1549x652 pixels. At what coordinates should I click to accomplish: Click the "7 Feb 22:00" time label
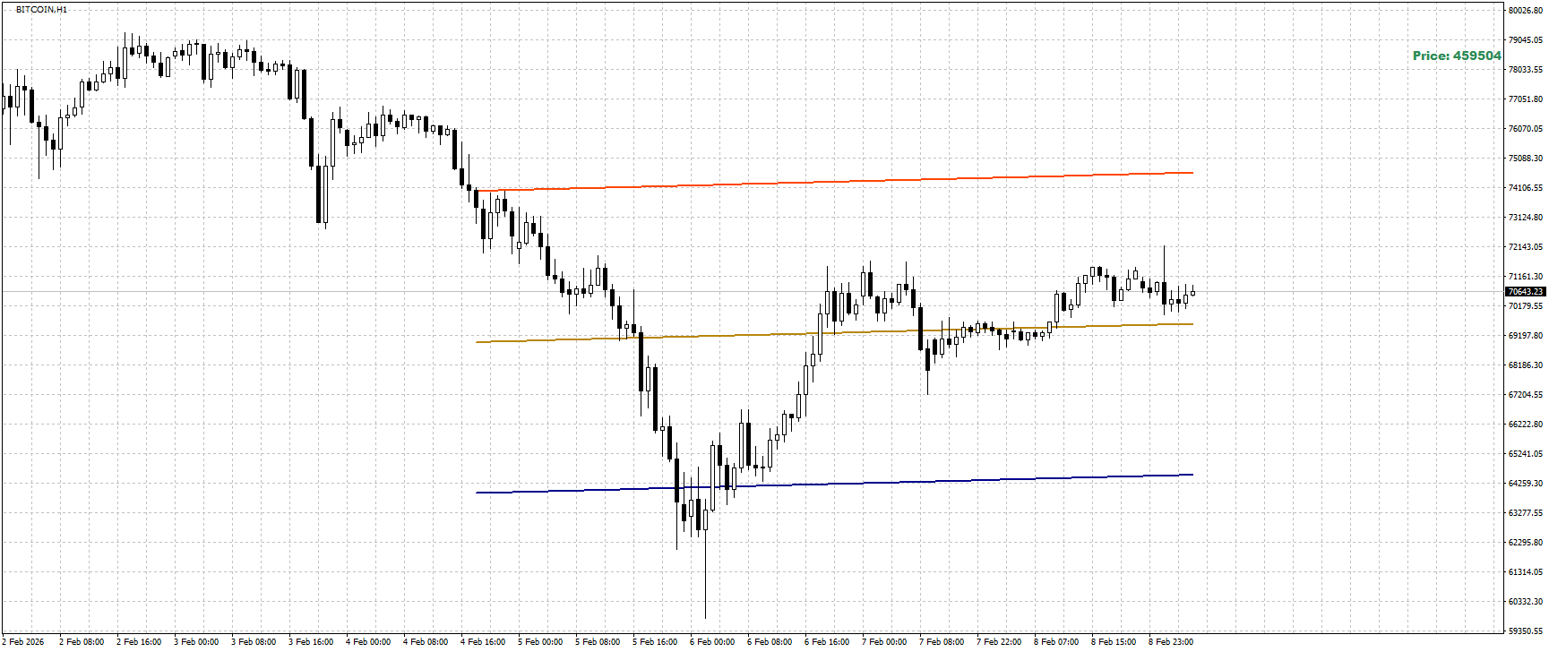click(999, 642)
